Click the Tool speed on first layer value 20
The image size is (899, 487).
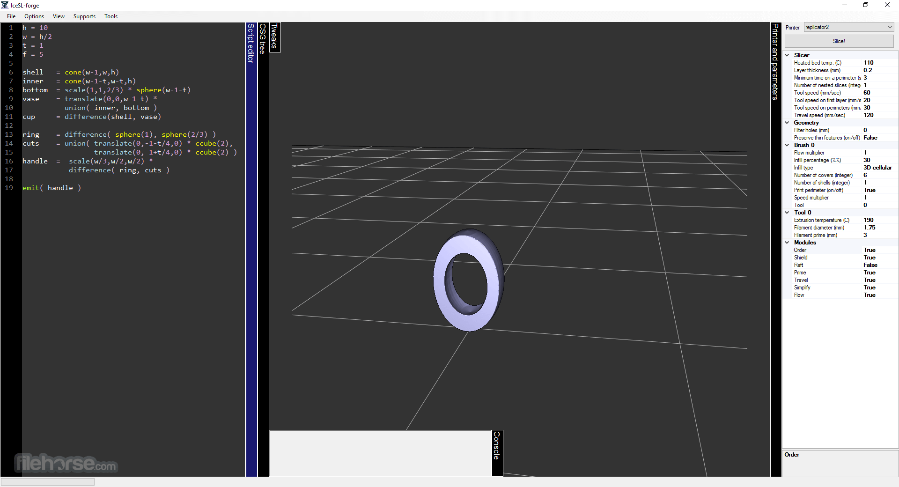(867, 100)
